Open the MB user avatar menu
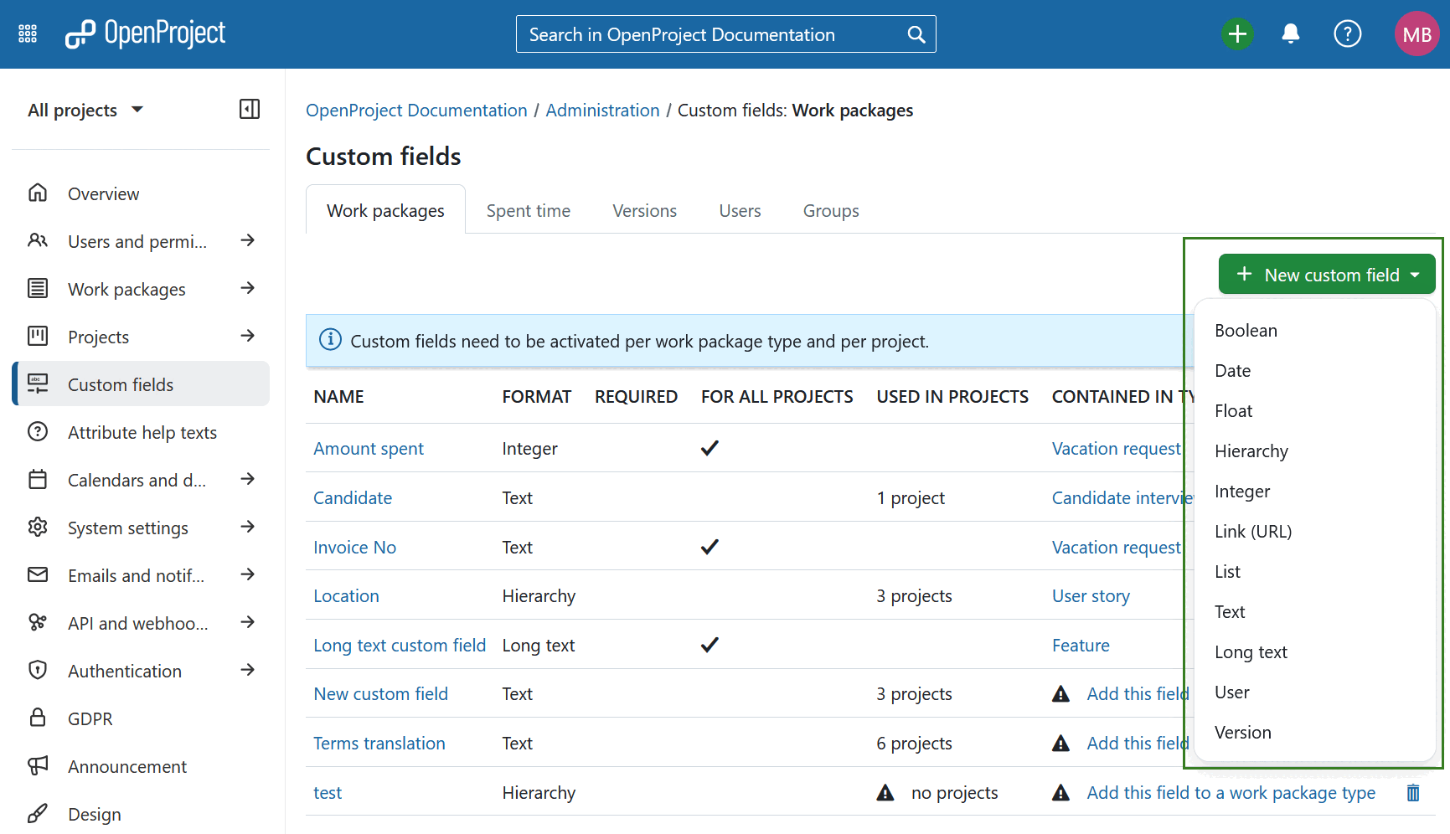Viewport: 1450px width, 834px height. [1416, 33]
